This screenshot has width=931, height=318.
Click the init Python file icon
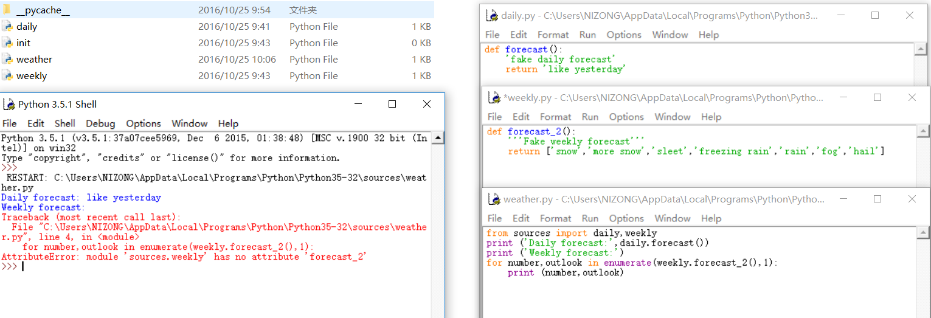[7, 43]
